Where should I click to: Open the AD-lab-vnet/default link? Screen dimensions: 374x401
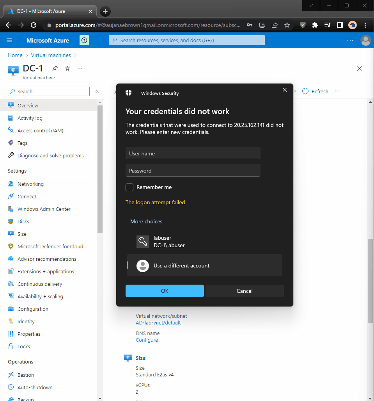(158, 323)
